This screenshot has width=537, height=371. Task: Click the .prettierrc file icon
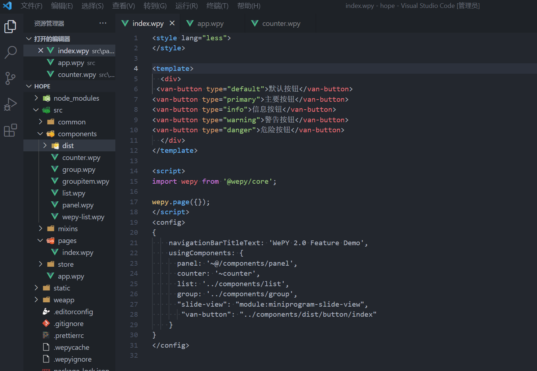[x=46, y=335]
